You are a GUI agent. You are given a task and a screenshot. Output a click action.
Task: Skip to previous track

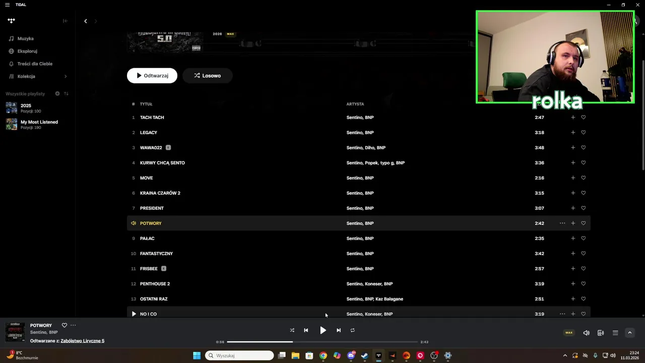tap(306, 330)
